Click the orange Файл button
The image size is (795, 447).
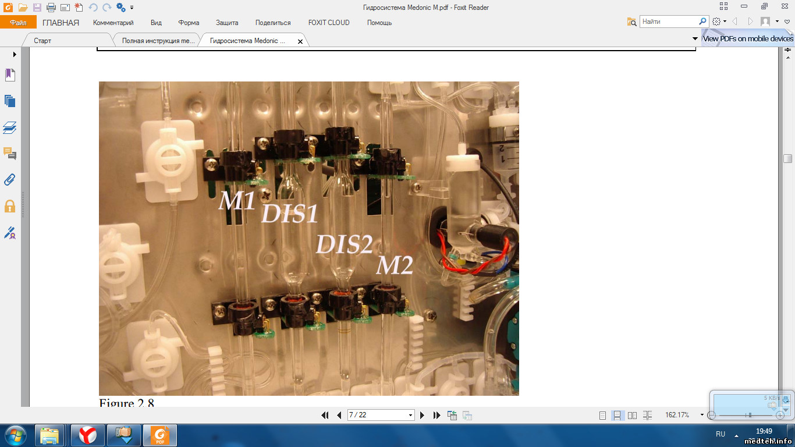tap(18, 23)
